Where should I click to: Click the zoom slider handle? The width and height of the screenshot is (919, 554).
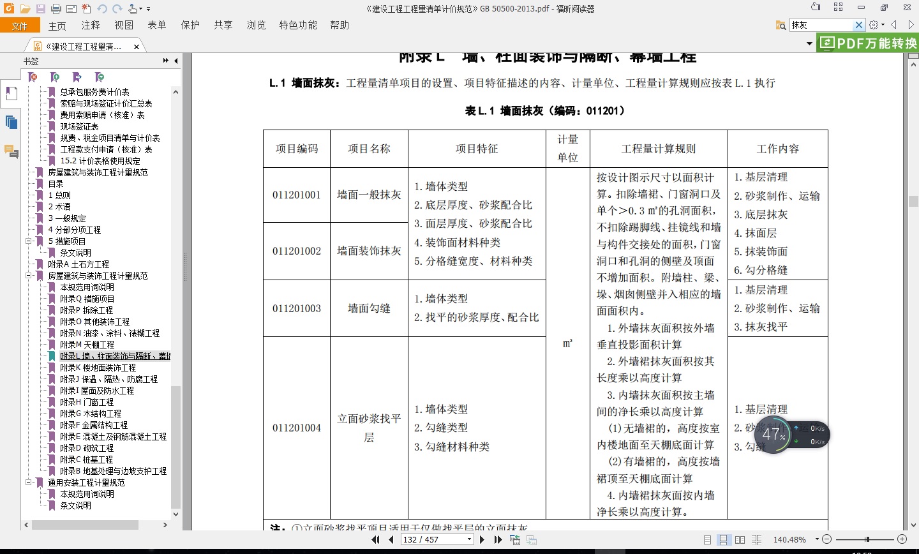[x=867, y=539]
